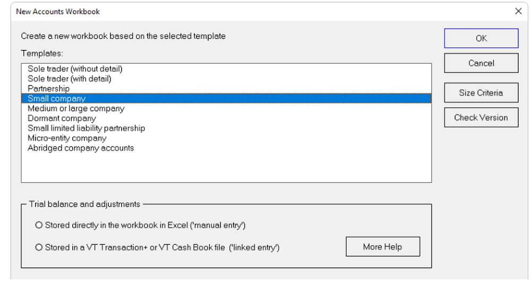Click the Templates label above the list
Image resolution: width=531 pixels, height=283 pixels.
(x=42, y=53)
